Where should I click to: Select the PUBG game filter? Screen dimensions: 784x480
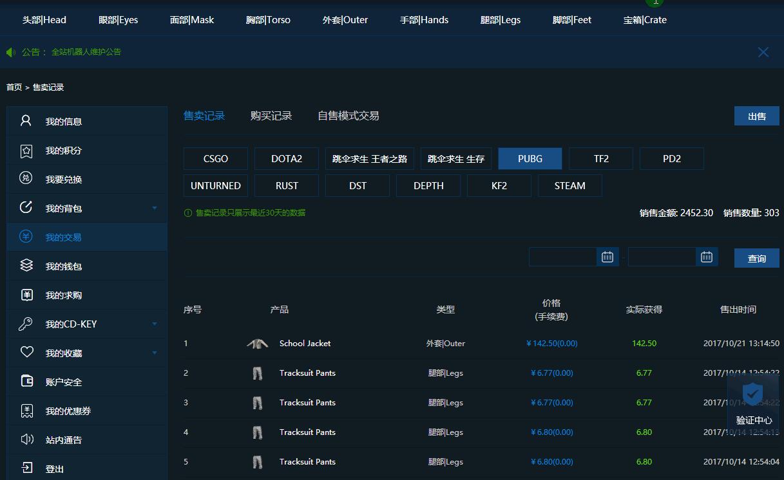click(530, 159)
